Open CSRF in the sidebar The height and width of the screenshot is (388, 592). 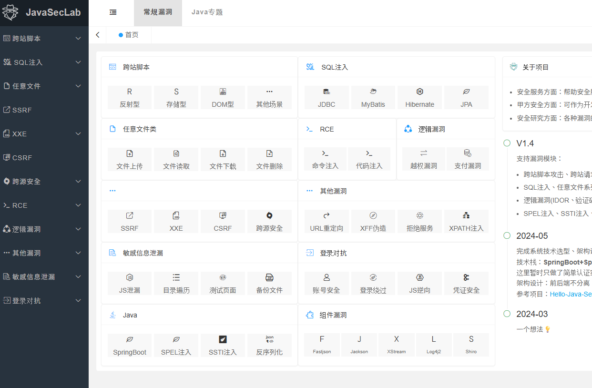(44, 157)
